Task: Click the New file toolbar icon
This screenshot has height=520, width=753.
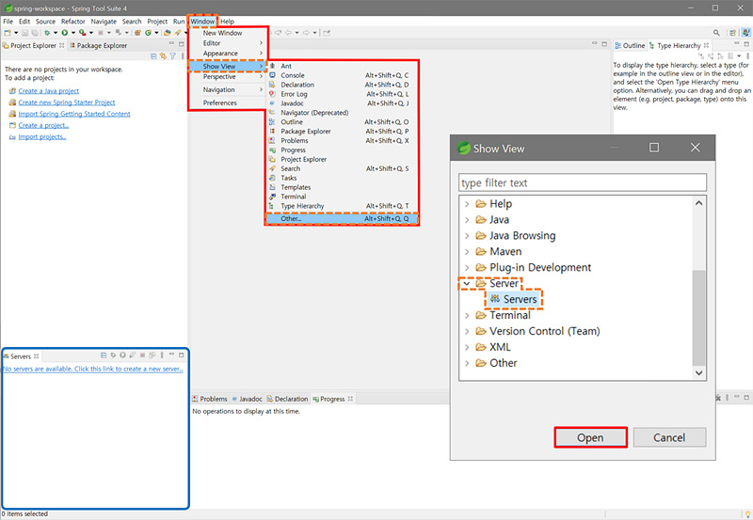Action: pos(8,33)
